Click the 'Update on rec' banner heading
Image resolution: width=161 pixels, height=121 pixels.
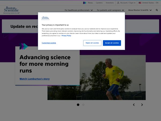click(x=24, y=26)
